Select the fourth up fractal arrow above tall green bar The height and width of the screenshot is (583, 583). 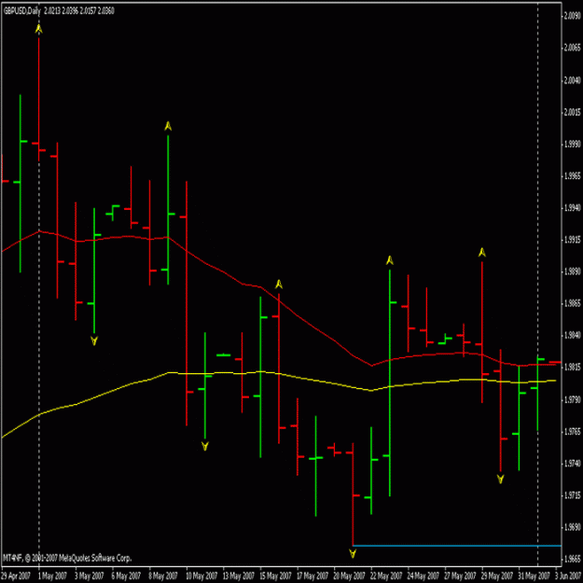(x=390, y=260)
